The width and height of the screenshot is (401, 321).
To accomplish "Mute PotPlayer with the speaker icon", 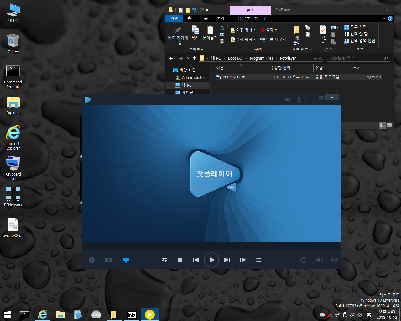I will pos(320,260).
